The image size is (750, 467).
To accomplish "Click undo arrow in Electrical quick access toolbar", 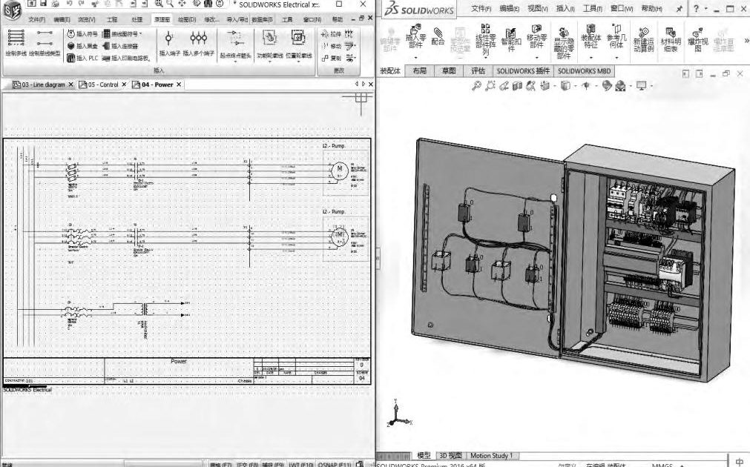I will pyautogui.click(x=69, y=4).
